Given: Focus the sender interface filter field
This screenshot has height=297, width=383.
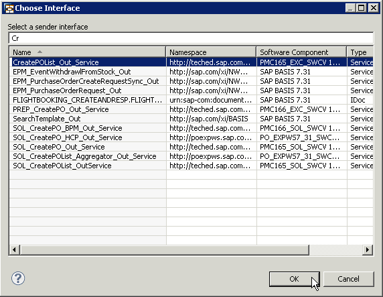Looking at the screenshot, I should (x=191, y=38).
